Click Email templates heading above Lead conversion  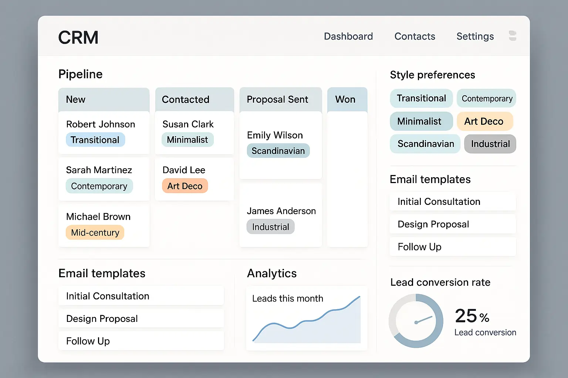click(x=430, y=179)
